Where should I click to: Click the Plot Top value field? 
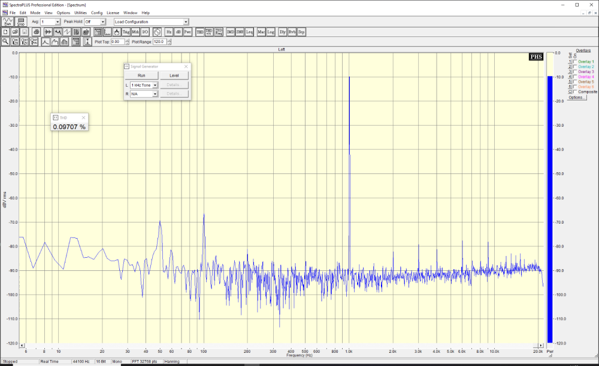(117, 42)
